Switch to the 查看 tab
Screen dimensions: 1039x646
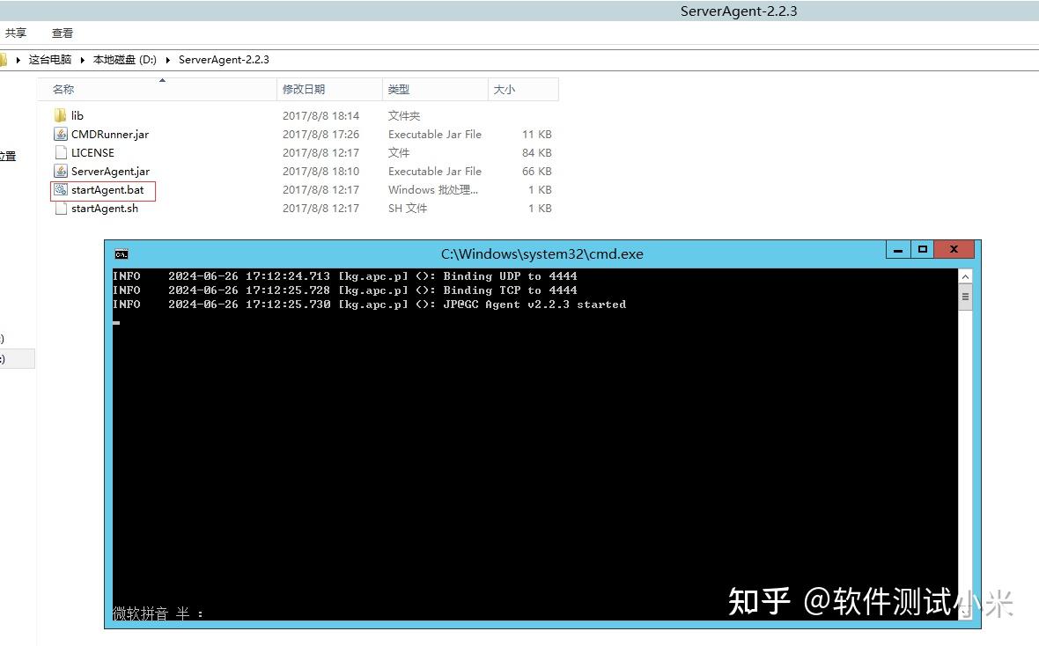click(62, 33)
